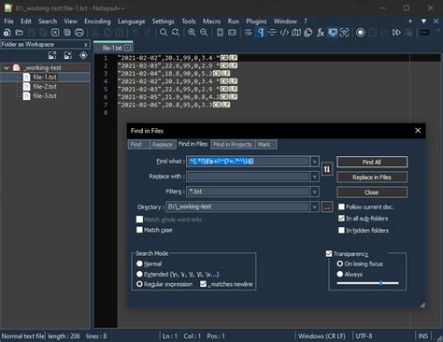Image resolution: width=443 pixels, height=342 pixels.
Task: Open the Plugins menu
Action: pyautogui.click(x=256, y=21)
